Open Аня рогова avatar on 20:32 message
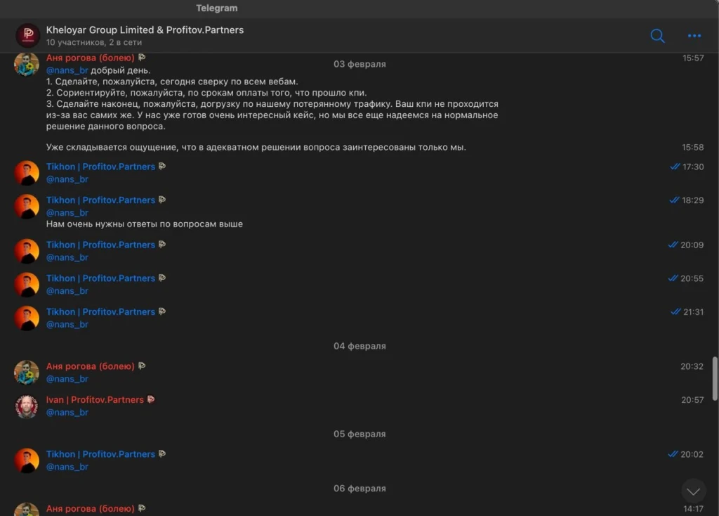 (x=27, y=373)
